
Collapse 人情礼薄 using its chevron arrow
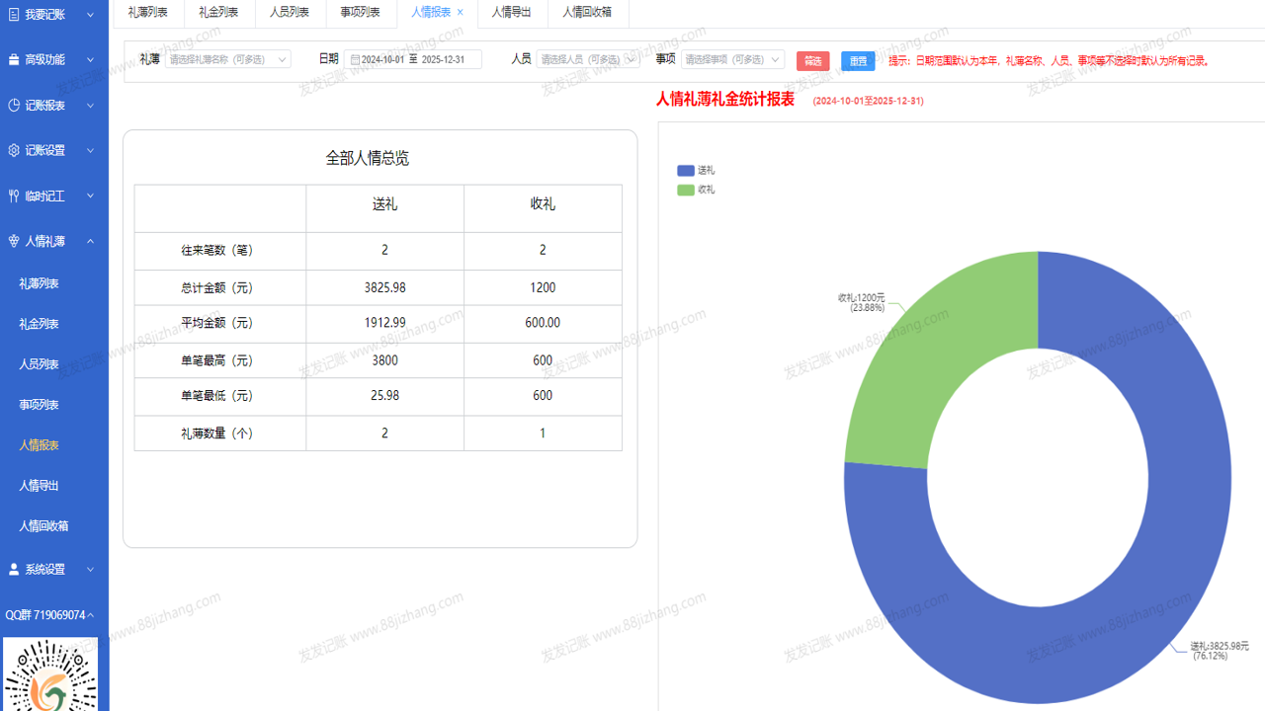(x=91, y=242)
